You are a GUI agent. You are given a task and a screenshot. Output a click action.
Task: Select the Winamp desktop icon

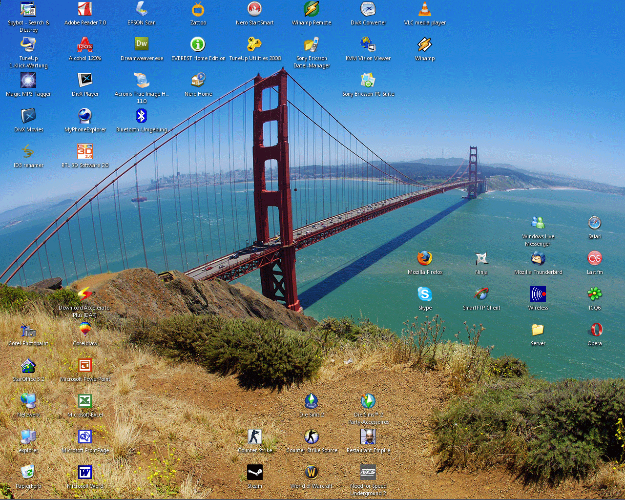click(x=425, y=45)
